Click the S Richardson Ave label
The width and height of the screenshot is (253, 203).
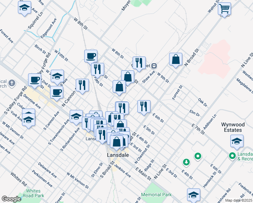70,139
